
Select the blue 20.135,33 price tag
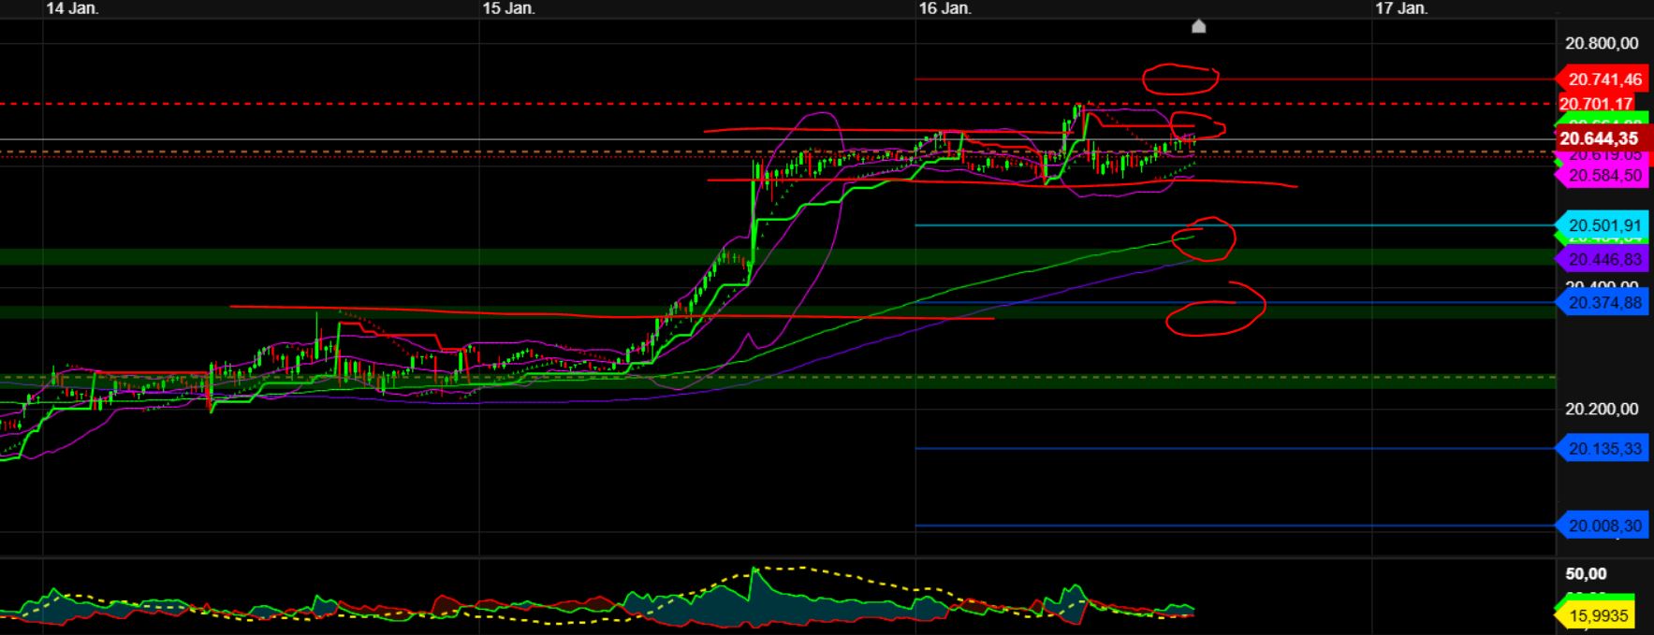click(x=1603, y=449)
